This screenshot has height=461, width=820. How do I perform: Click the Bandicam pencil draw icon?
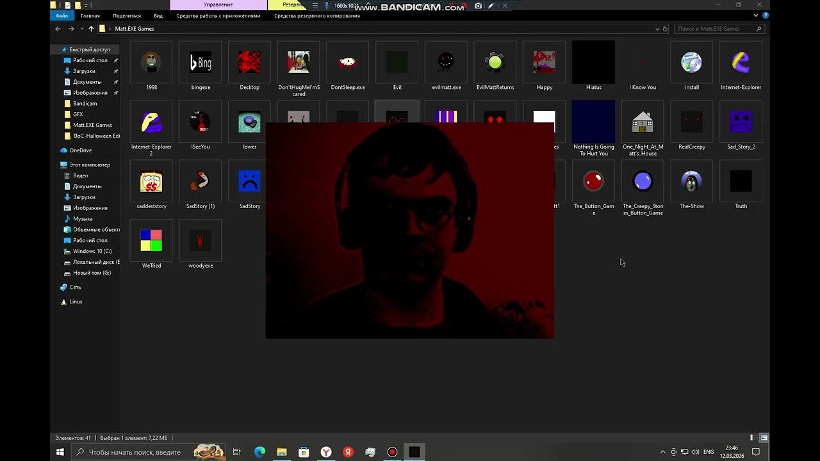(x=491, y=6)
